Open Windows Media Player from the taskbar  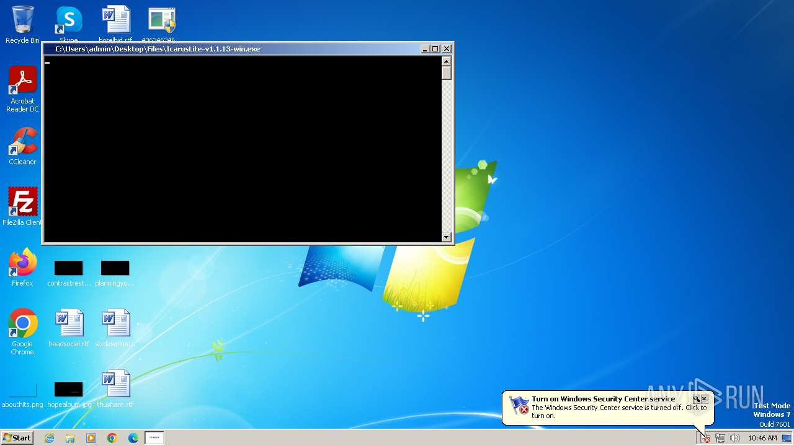pyautogui.click(x=91, y=438)
